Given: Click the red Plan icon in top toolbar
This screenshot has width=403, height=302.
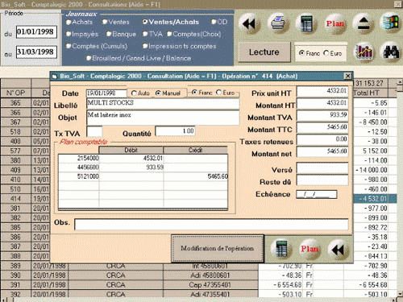Looking at the screenshot, I should pos(334,23).
